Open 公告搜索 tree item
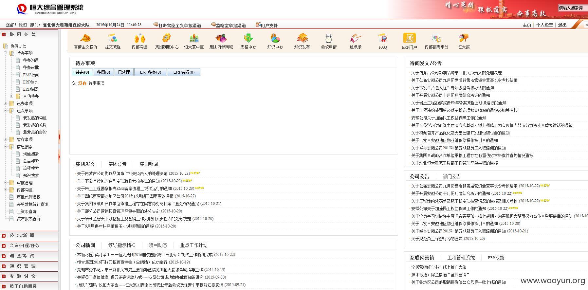Image resolution: width=588 pixels, height=290 pixels. tap(31, 161)
